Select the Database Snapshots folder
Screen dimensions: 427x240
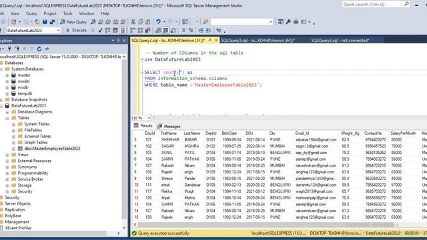click(29, 99)
